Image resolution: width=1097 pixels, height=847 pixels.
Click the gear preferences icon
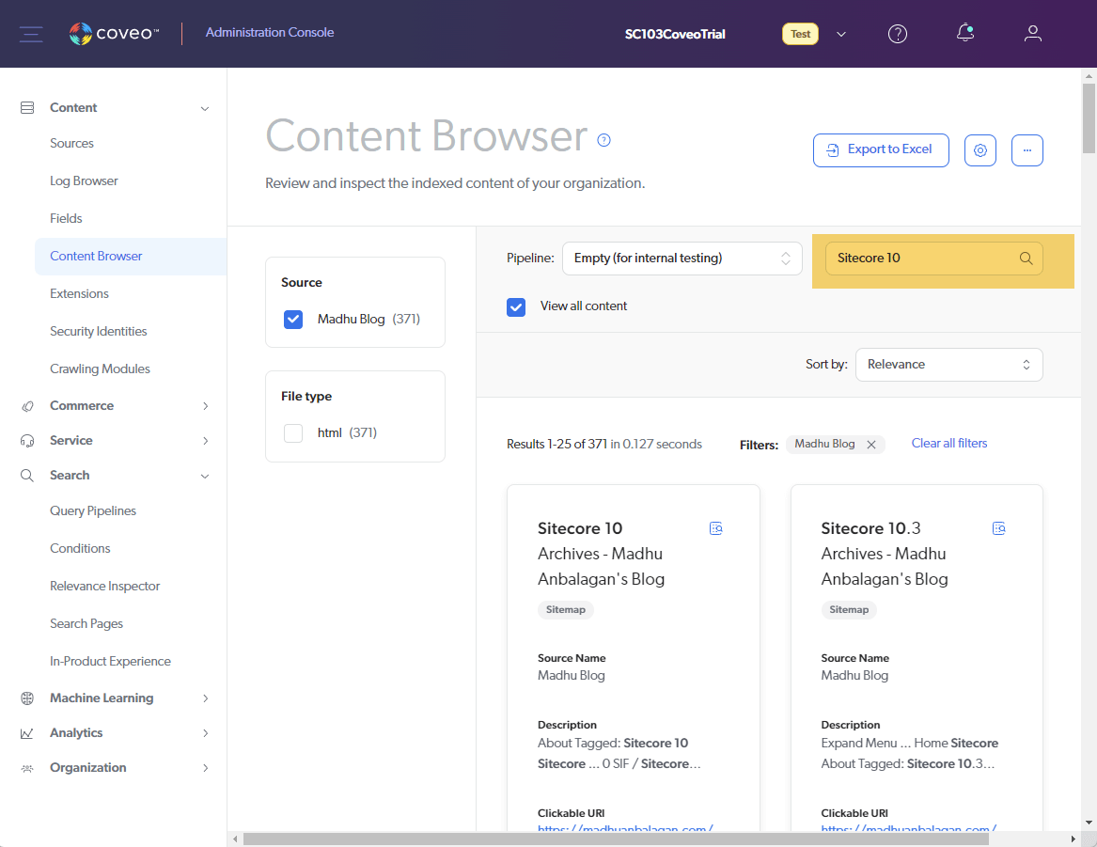(x=980, y=150)
